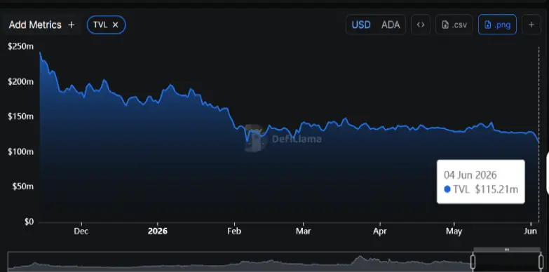
Task: Switch chart currency to USD
Action: (361, 25)
